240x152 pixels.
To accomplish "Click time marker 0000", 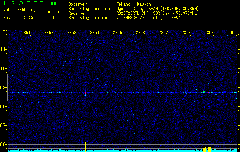I will (232, 32).
